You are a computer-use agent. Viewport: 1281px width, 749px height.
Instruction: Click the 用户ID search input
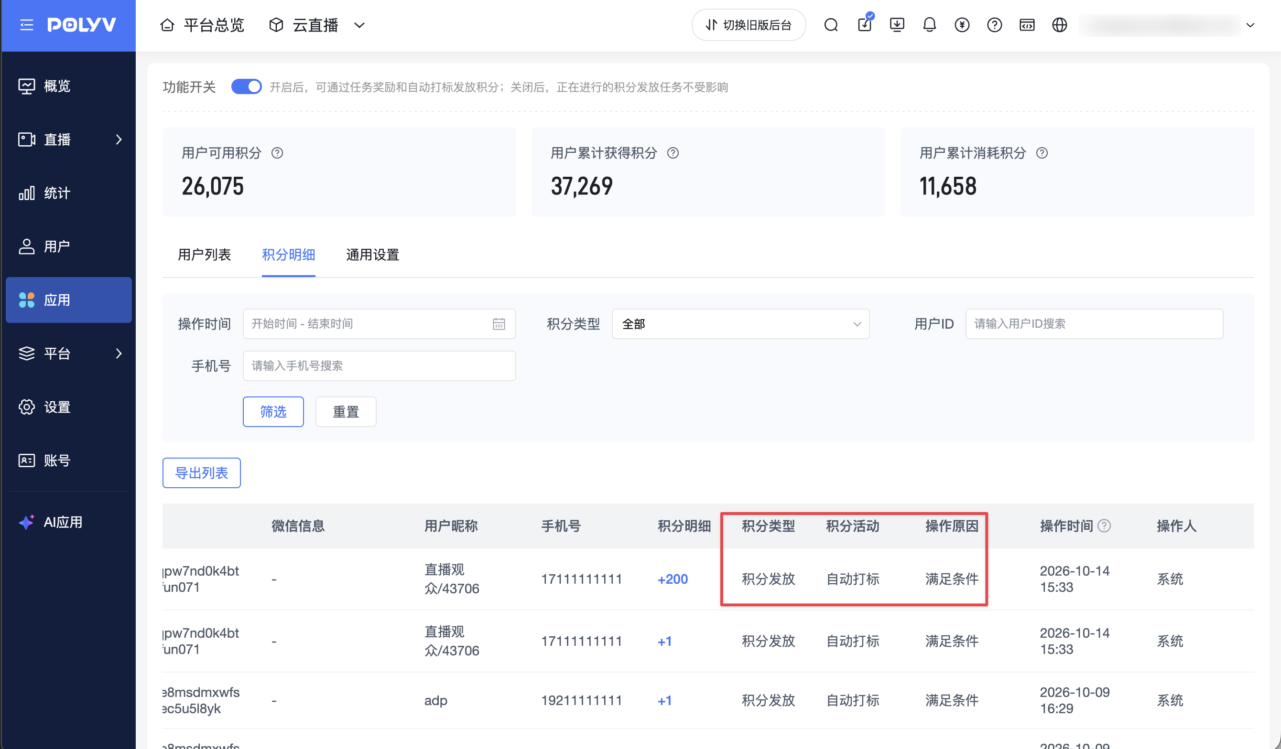(x=1094, y=324)
